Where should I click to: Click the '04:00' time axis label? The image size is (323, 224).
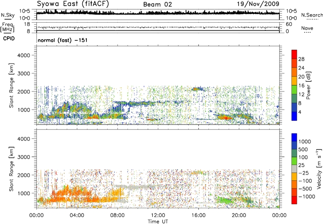77,216
